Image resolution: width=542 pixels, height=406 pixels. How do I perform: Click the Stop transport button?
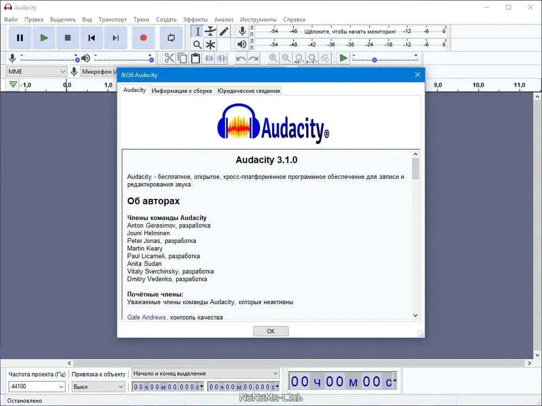click(x=68, y=38)
